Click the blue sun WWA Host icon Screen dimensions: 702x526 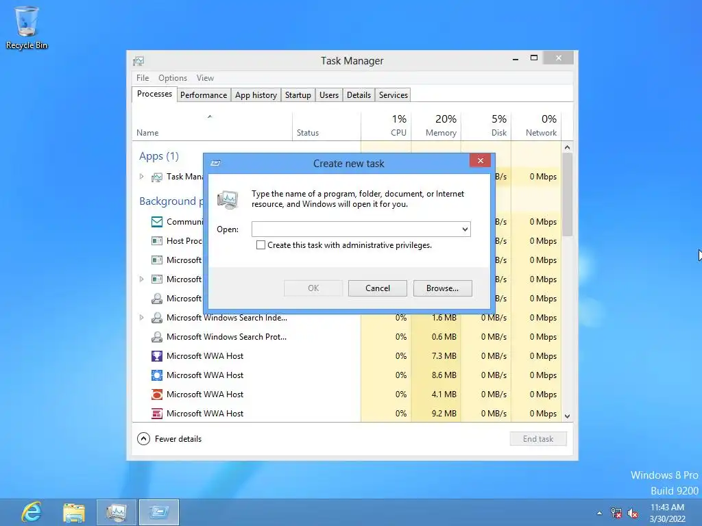pyautogui.click(x=157, y=375)
